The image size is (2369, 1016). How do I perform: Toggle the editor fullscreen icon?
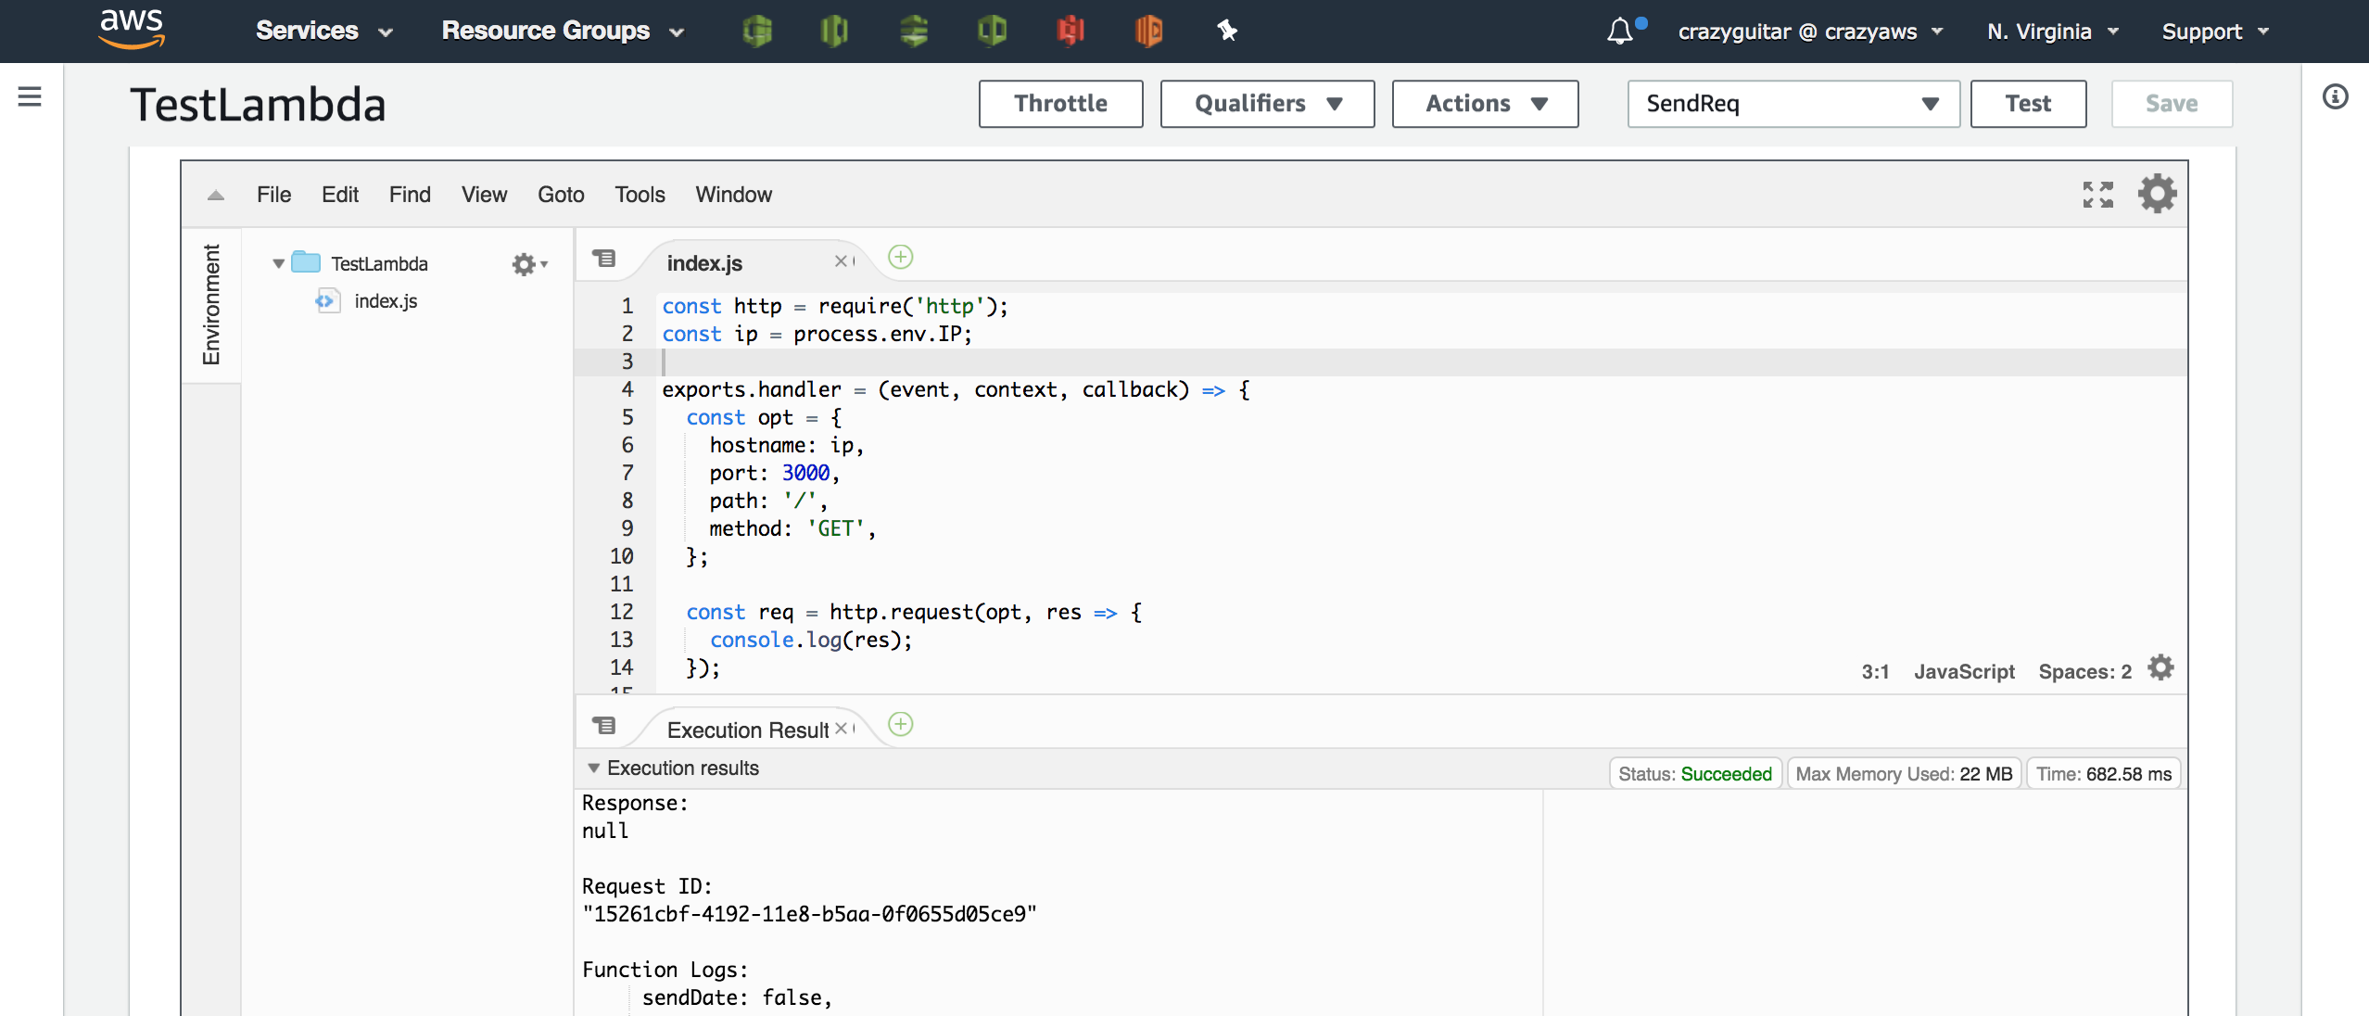tap(2097, 195)
